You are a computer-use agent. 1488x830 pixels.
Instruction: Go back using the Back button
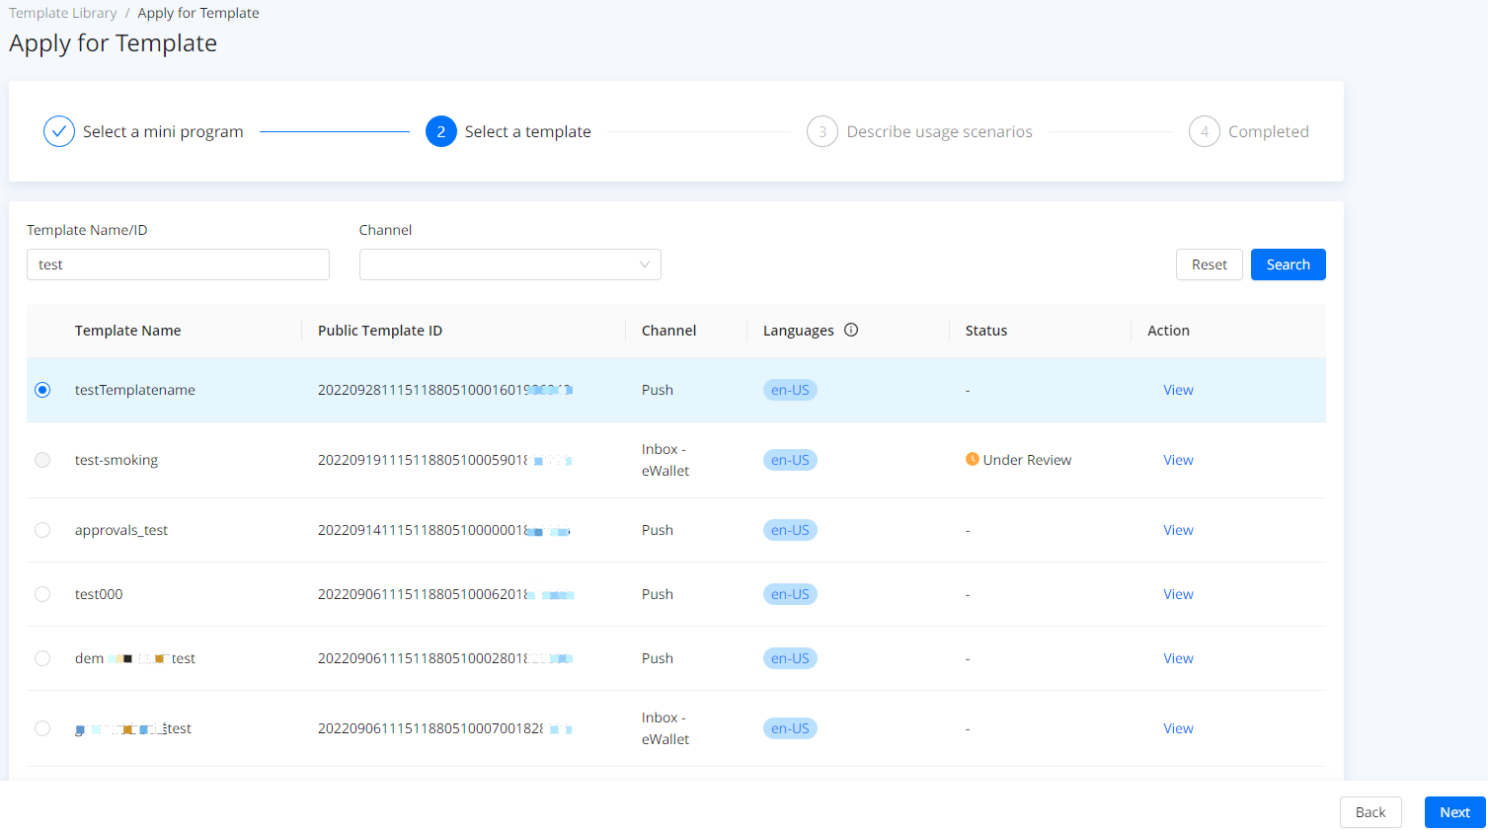1371,812
